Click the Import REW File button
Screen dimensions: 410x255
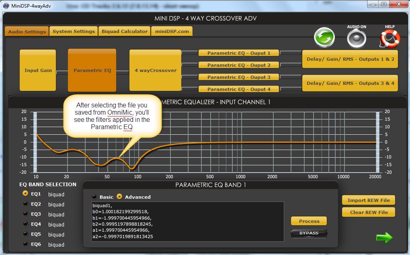(x=369, y=200)
